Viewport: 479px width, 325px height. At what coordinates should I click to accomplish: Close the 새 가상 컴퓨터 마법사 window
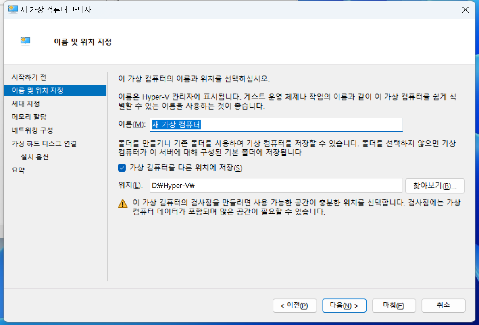click(x=465, y=10)
